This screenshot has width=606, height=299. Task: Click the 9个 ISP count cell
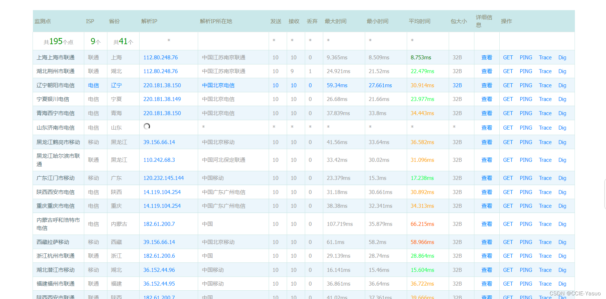pyautogui.click(x=95, y=42)
